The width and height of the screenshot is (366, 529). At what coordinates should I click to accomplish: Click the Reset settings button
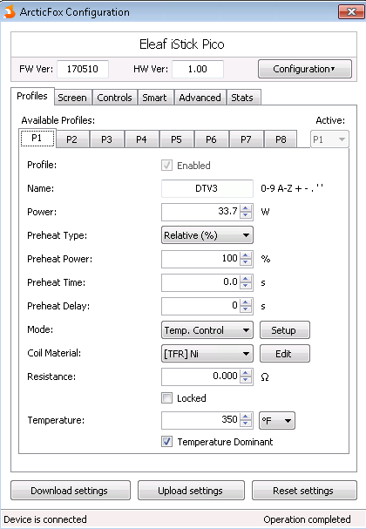(x=304, y=491)
